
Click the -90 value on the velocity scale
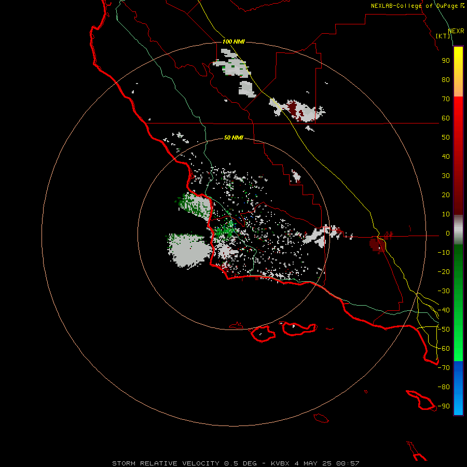pyautogui.click(x=444, y=406)
